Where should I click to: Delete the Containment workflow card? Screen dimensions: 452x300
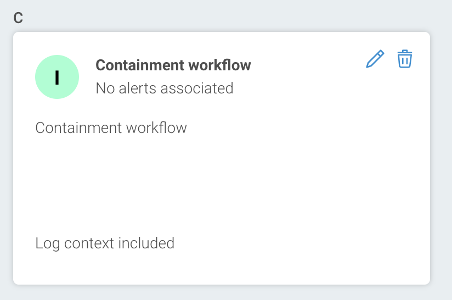click(x=405, y=59)
